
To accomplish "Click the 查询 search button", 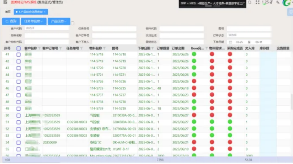I will coord(11,21).
